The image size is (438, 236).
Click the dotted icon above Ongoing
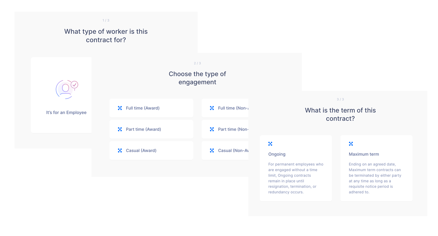tap(270, 144)
